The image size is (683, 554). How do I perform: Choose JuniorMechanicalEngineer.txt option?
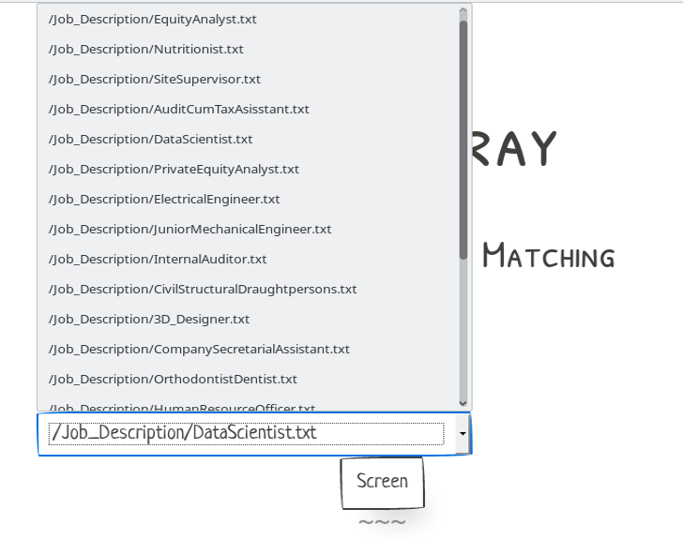click(x=190, y=229)
